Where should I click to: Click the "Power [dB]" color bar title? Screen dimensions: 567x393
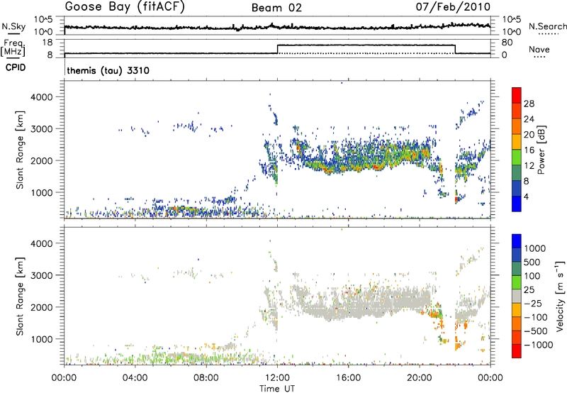[541, 150]
